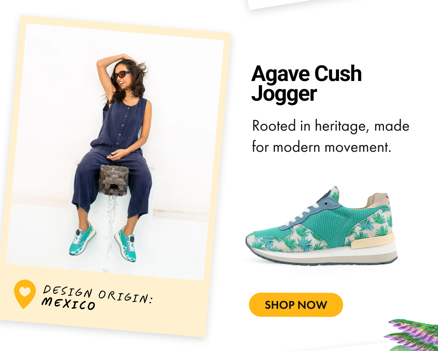Click the model's sunglasses
Image resolution: width=438 pixels, height=351 pixels.
(x=121, y=76)
